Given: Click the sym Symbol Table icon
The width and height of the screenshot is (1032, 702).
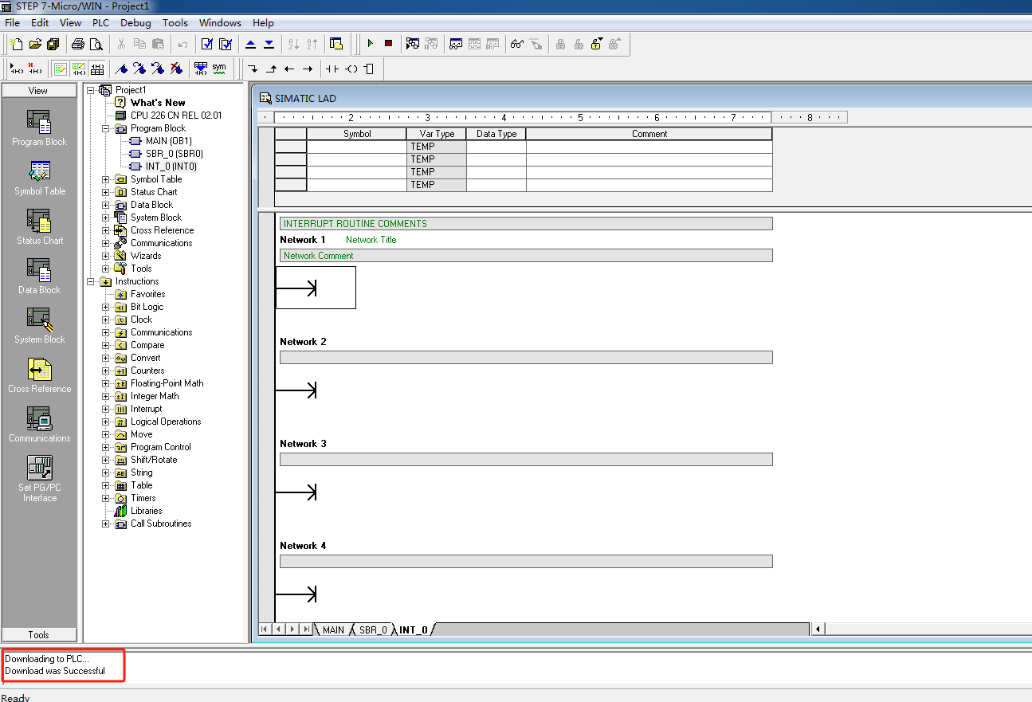Looking at the screenshot, I should click(219, 69).
